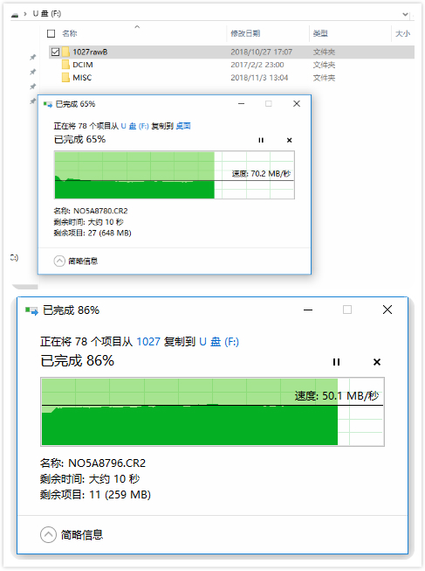Cancel the 86% copy operation
Image resolution: width=425 pixels, height=571 pixels.
click(377, 362)
